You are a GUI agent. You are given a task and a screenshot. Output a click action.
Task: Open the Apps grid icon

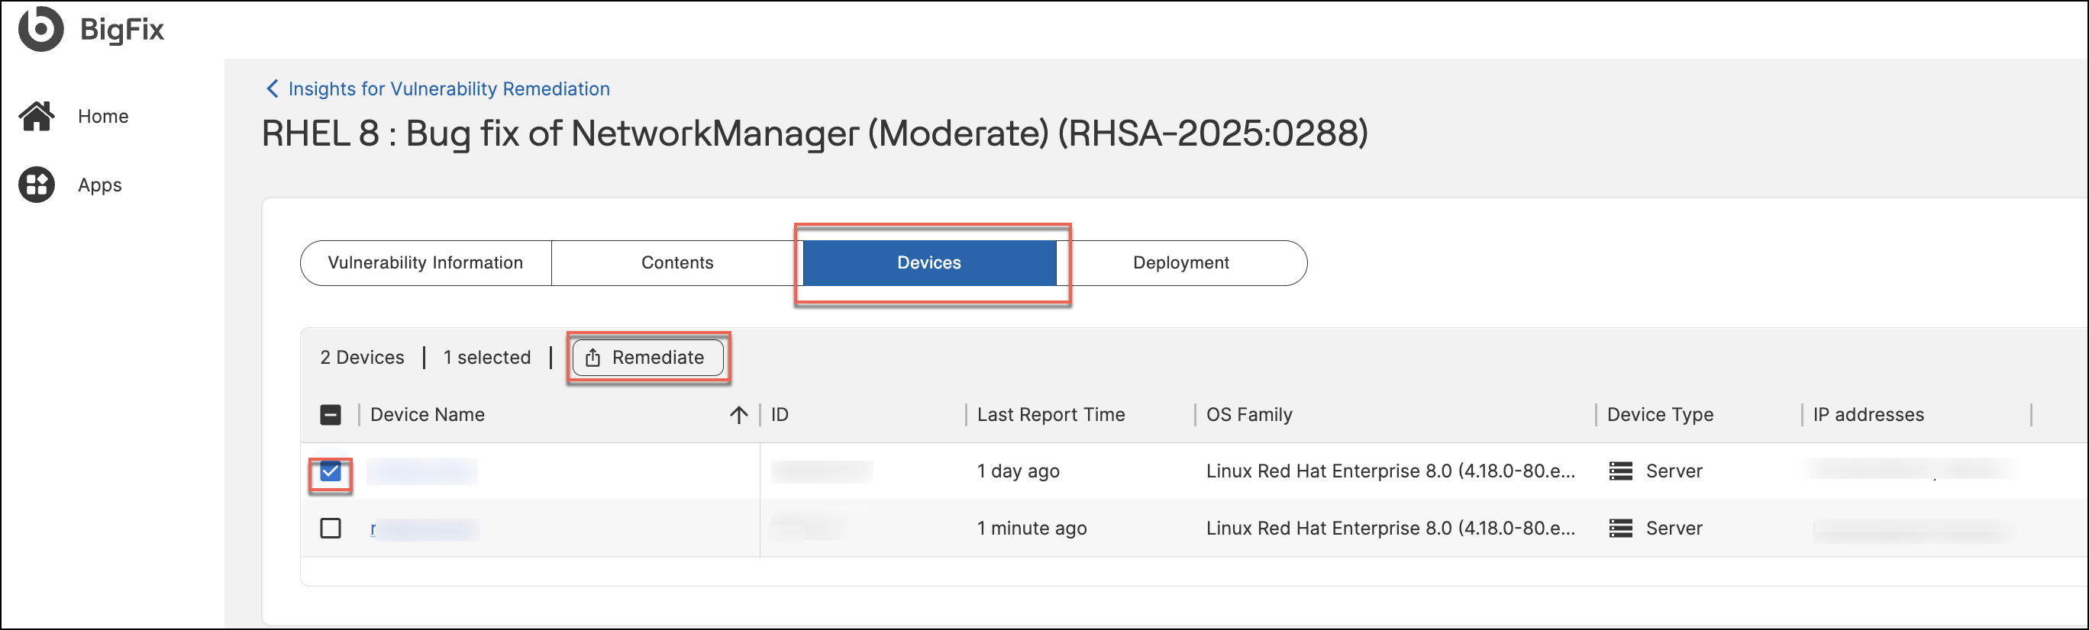tap(37, 185)
